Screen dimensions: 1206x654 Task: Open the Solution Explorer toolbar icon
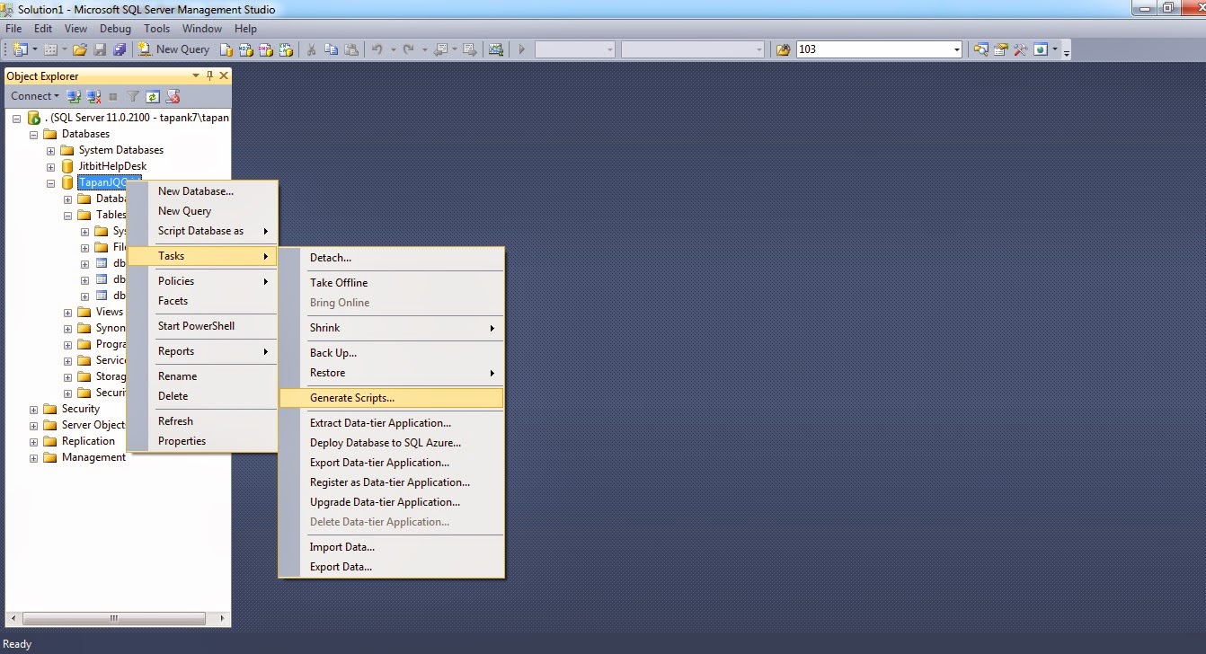click(x=981, y=49)
